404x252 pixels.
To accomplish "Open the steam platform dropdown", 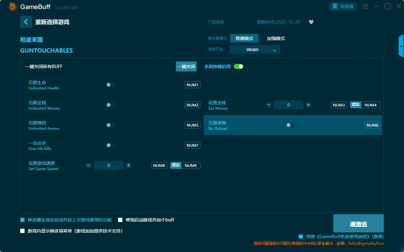I will (x=254, y=49).
